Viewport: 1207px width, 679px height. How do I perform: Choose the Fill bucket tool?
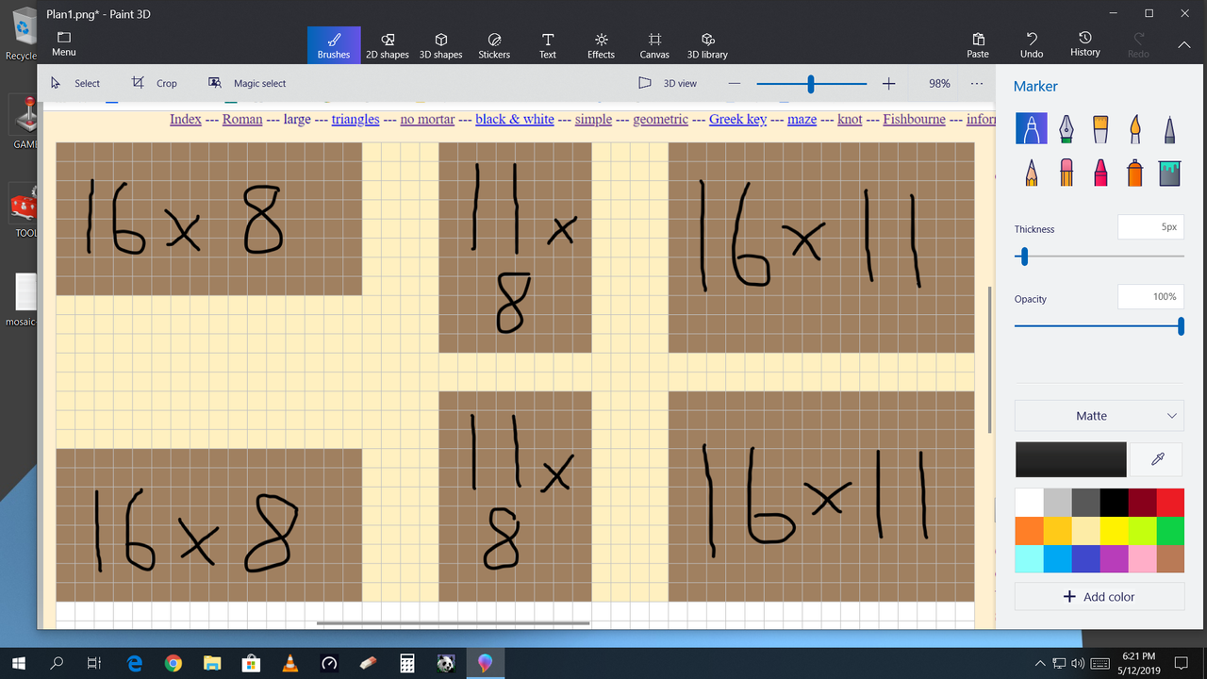point(1169,173)
